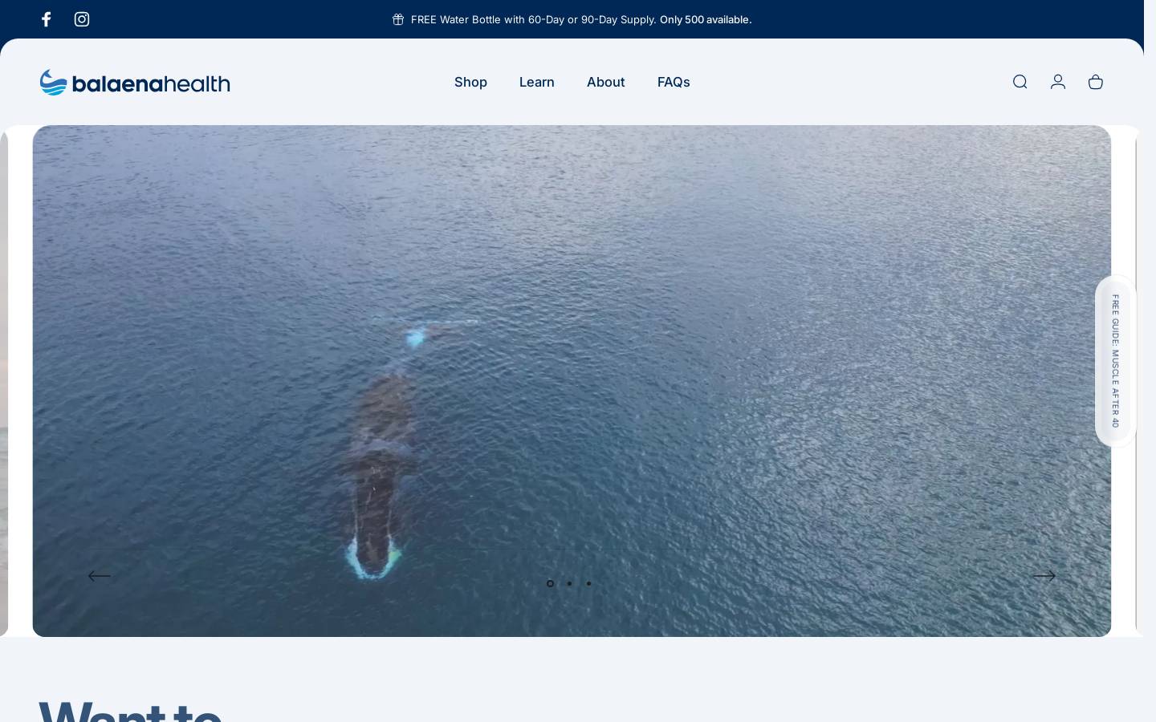Screen dimensions: 1156x722
Task: Select the first slideshow dot
Action: pos(550,583)
